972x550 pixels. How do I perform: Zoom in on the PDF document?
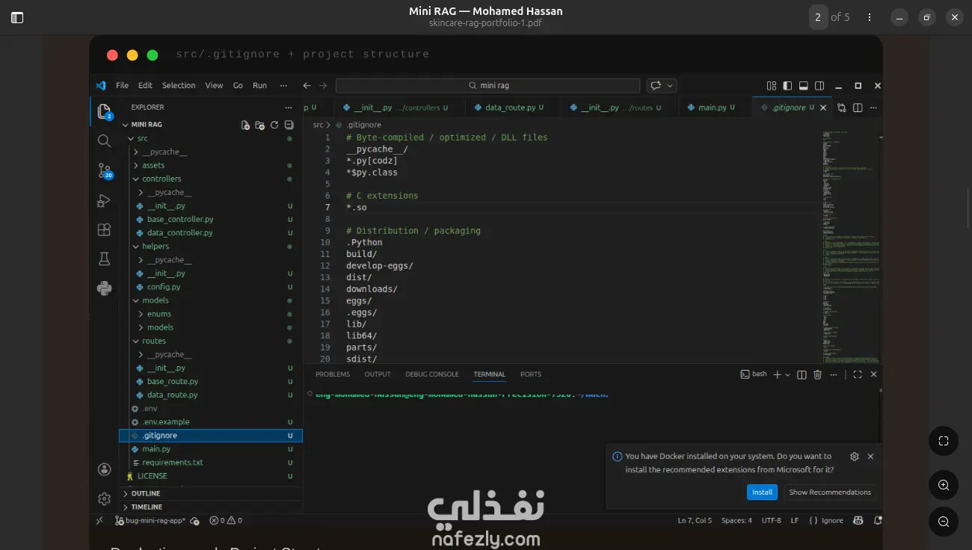click(944, 485)
